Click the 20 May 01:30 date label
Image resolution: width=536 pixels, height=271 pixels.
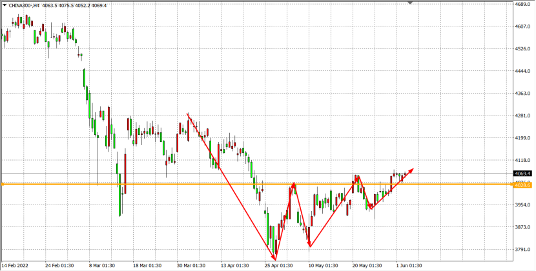click(x=367, y=265)
